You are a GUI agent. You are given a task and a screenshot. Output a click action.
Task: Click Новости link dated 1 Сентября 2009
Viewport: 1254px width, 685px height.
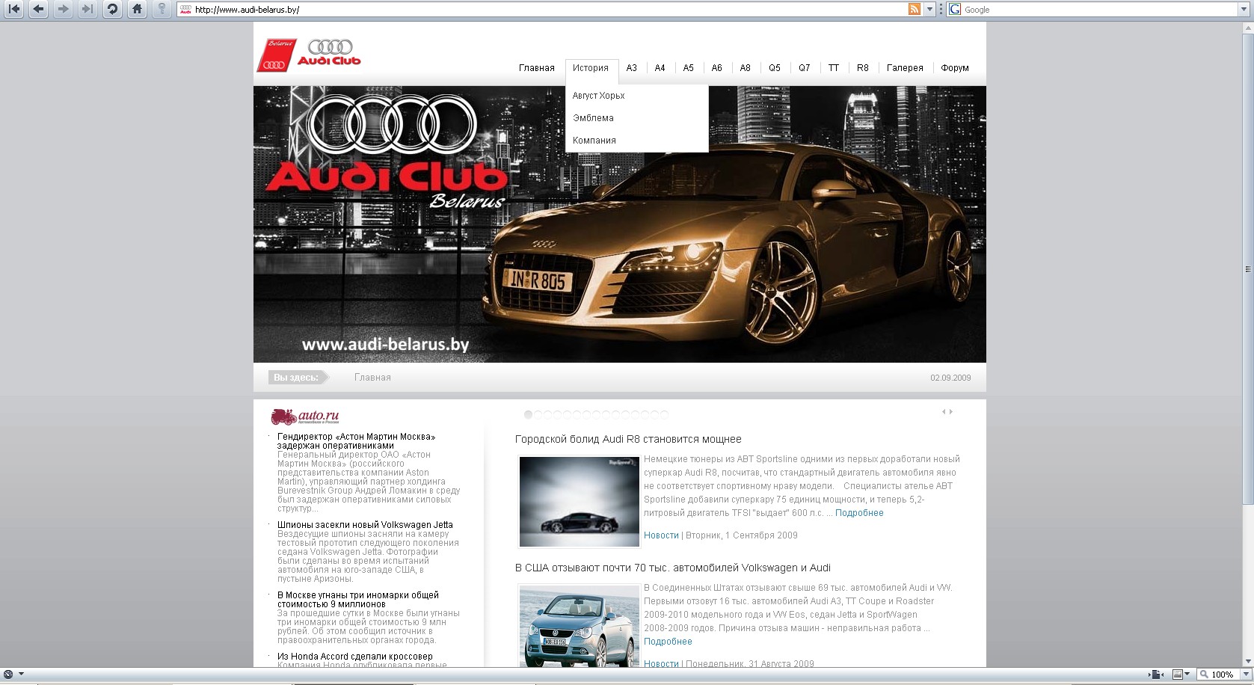(x=661, y=535)
